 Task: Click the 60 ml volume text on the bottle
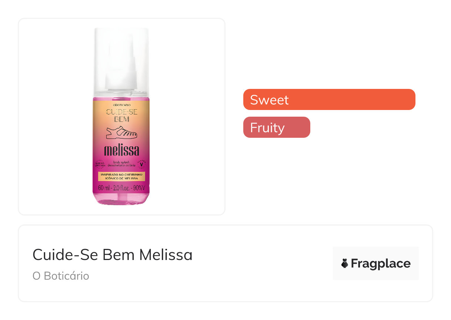[103, 188]
